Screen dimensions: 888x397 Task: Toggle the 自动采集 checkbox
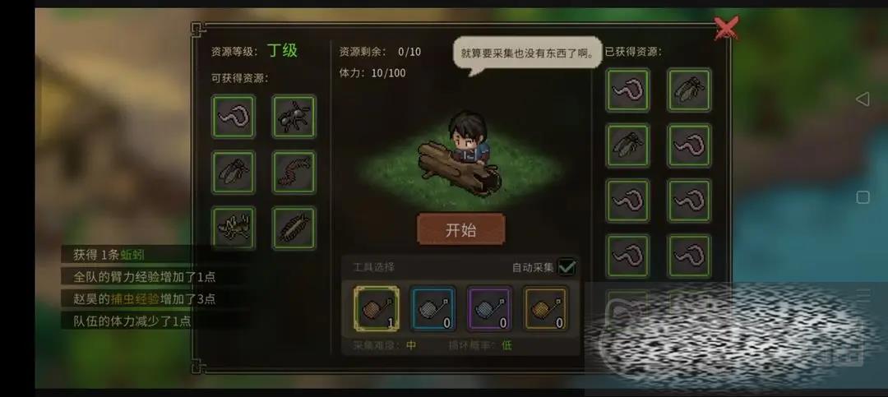coord(567,267)
